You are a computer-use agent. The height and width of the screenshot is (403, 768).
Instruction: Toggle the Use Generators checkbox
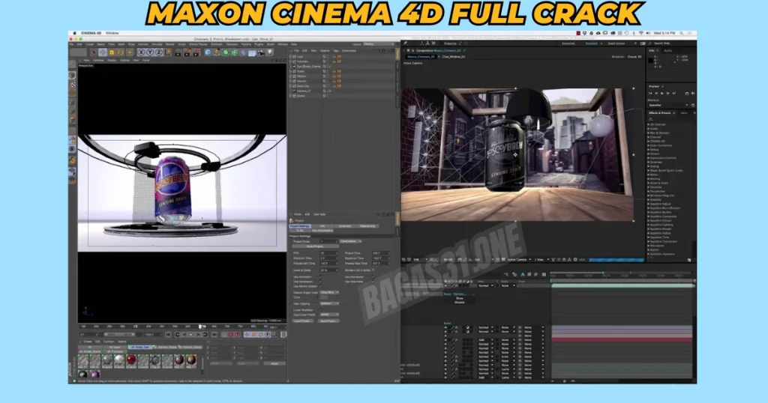pyautogui.click(x=321, y=281)
